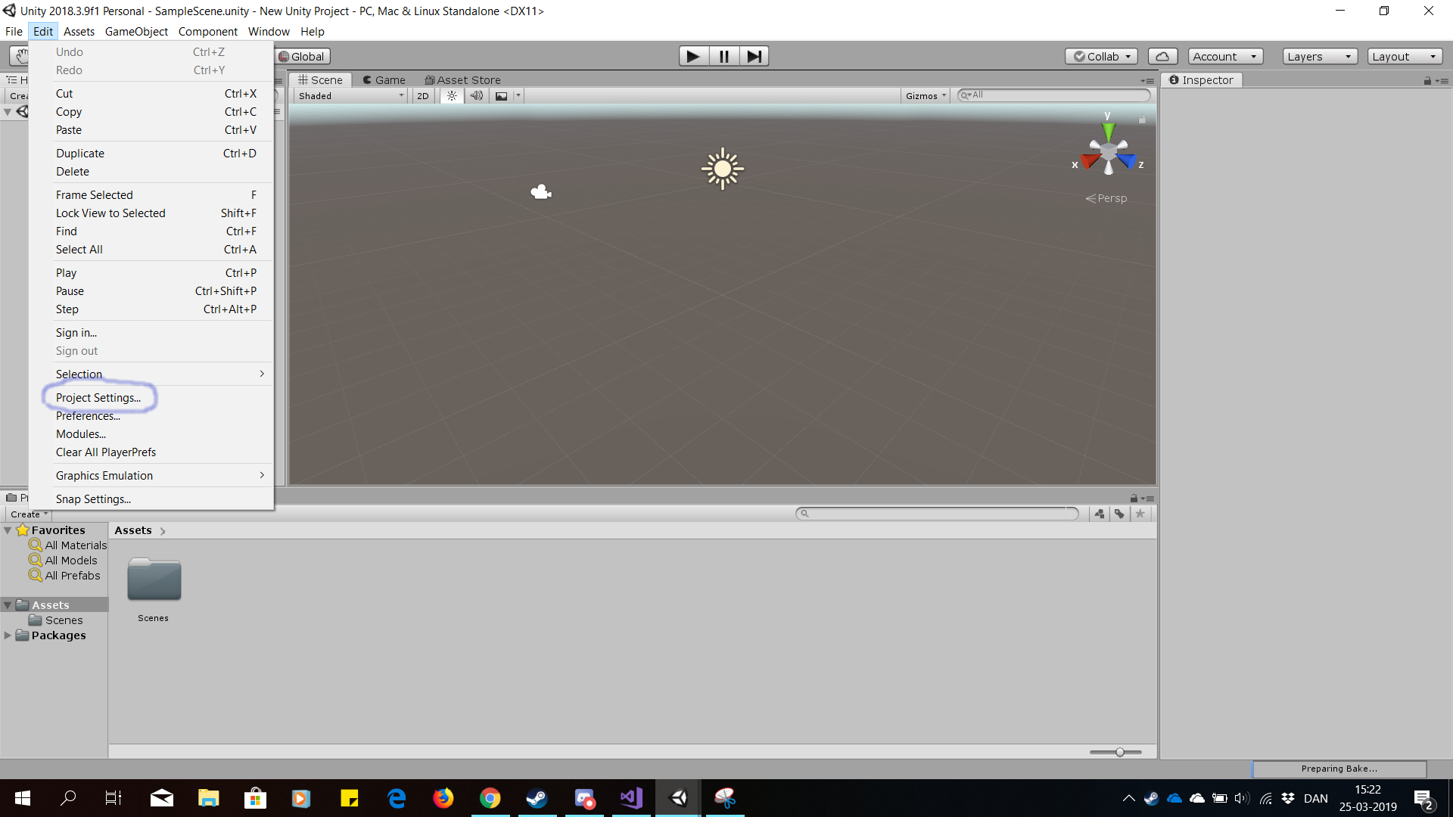The width and height of the screenshot is (1453, 817).
Task: Open the Gizmos dropdown
Action: 926,96
